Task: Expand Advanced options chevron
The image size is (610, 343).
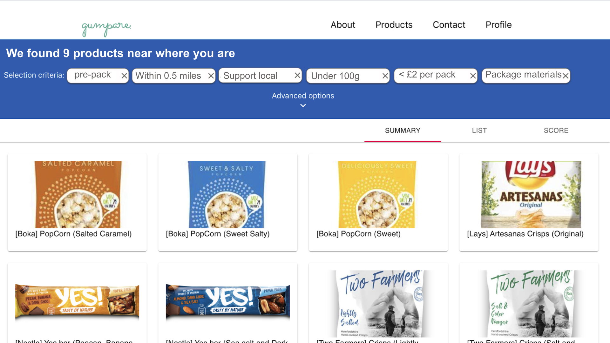Action: (x=303, y=106)
